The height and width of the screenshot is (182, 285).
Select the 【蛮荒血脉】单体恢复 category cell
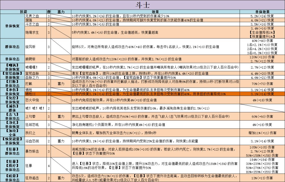click(x=12, y=75)
